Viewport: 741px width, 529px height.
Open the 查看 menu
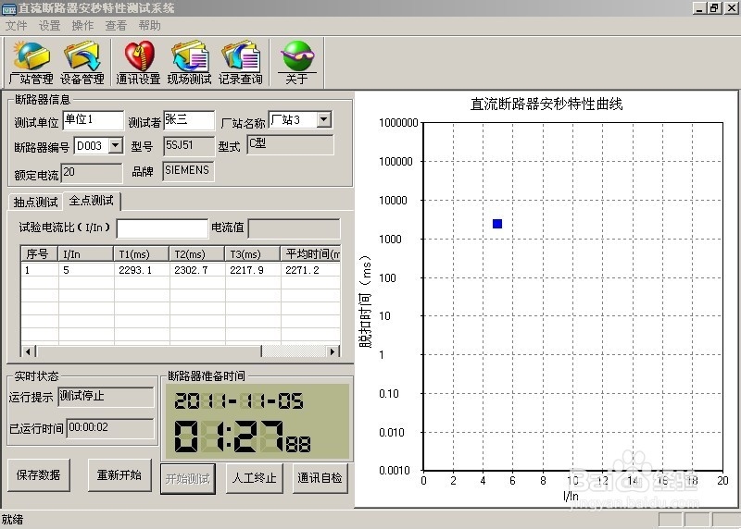(x=116, y=26)
